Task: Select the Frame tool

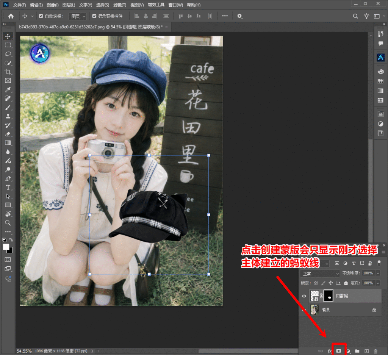Action: [8, 81]
